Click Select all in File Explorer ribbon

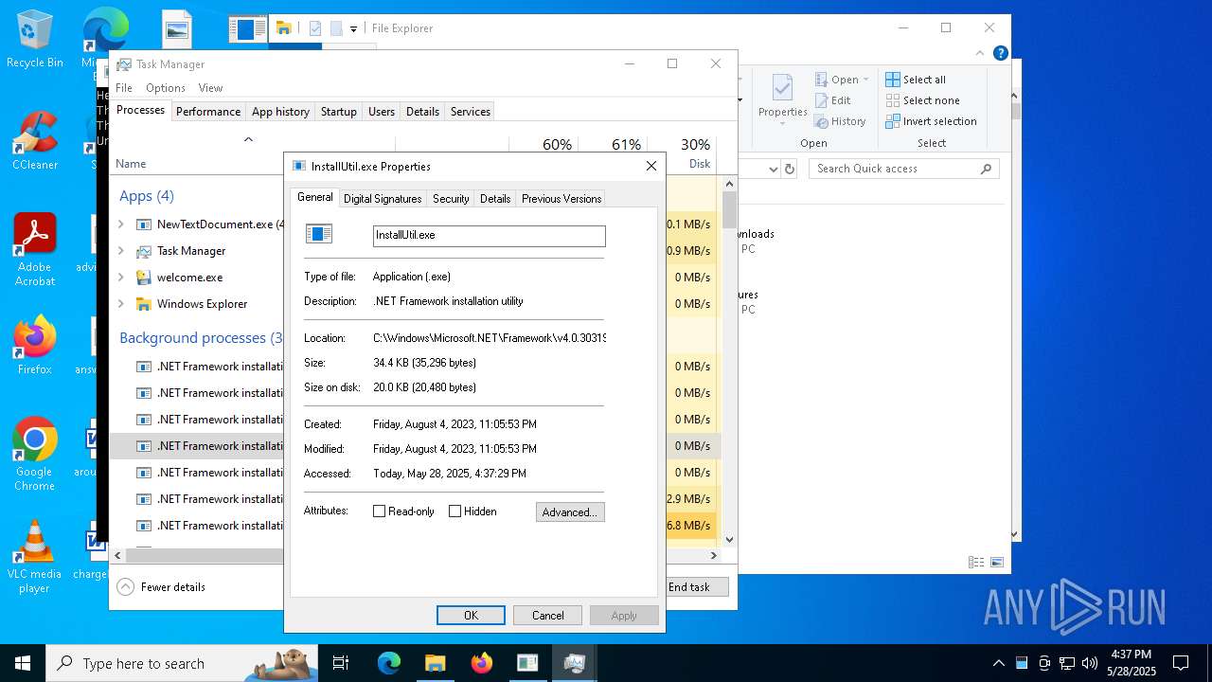pyautogui.click(x=916, y=80)
